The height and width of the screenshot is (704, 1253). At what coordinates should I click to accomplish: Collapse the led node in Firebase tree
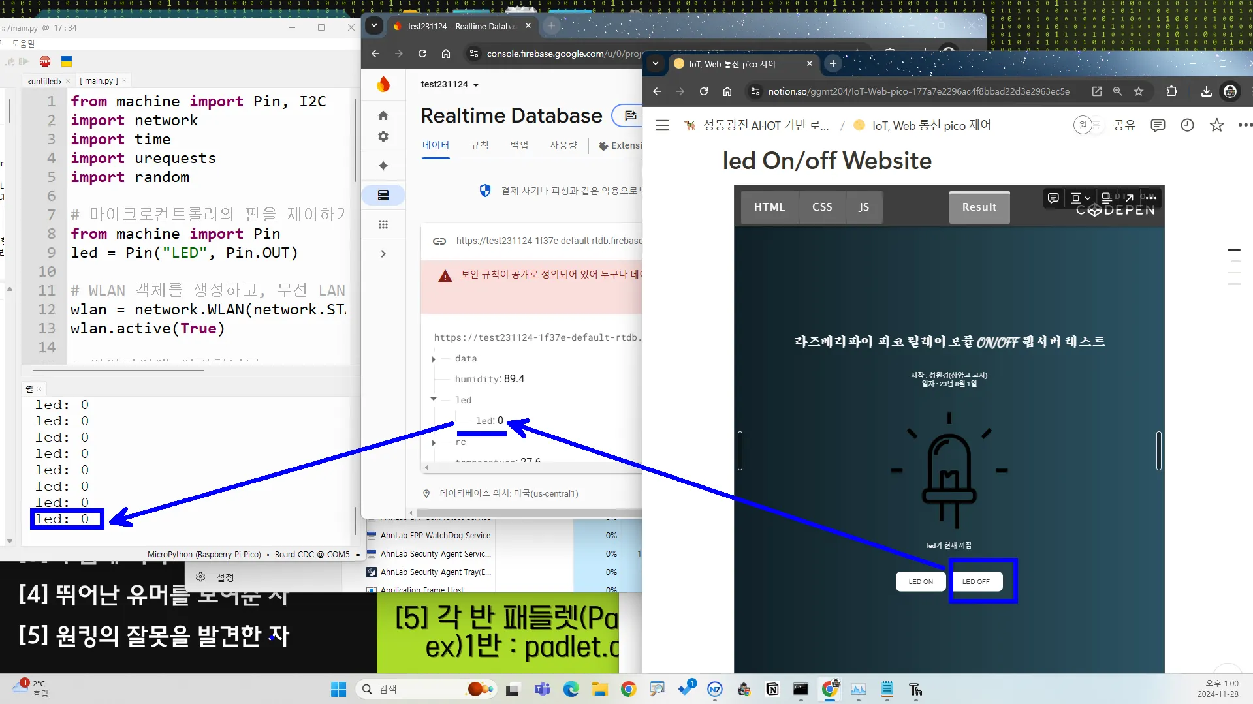pyautogui.click(x=434, y=399)
